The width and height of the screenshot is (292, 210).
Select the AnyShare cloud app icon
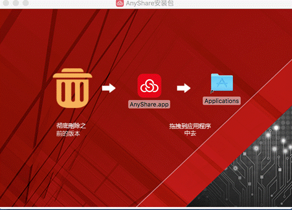pyautogui.click(x=149, y=86)
